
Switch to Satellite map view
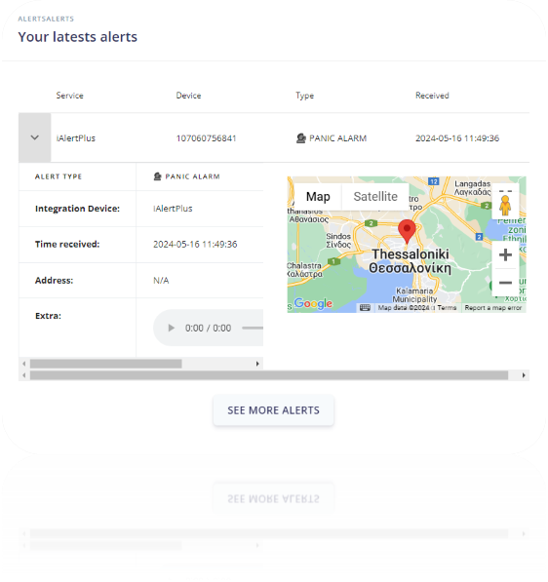[x=375, y=197]
